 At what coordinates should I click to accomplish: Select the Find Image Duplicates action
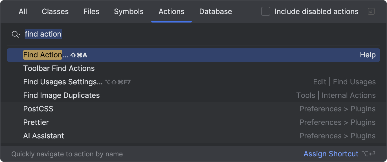[61, 95]
